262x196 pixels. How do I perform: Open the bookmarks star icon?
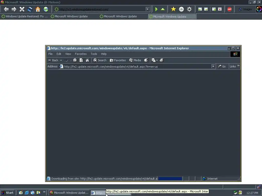tap(173, 9)
